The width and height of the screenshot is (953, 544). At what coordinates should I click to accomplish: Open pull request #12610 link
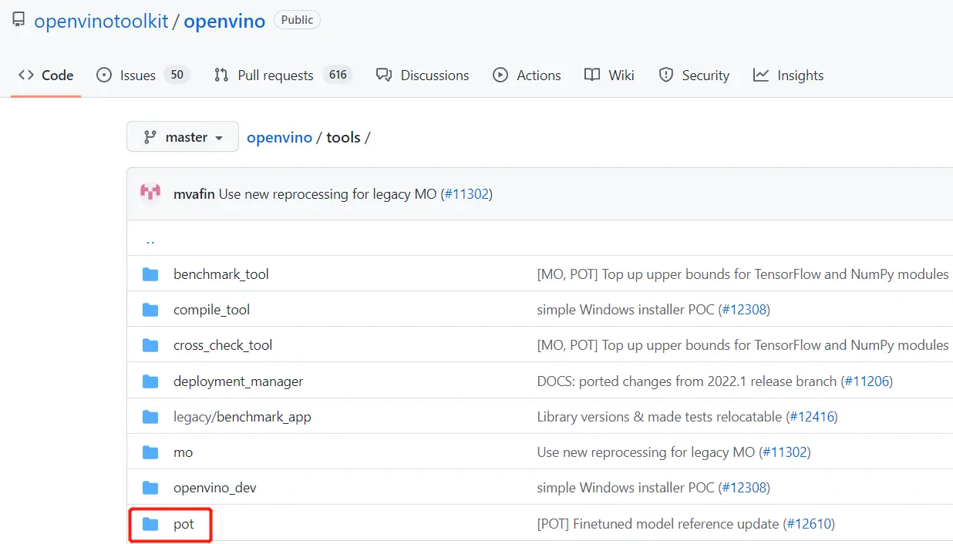809,524
